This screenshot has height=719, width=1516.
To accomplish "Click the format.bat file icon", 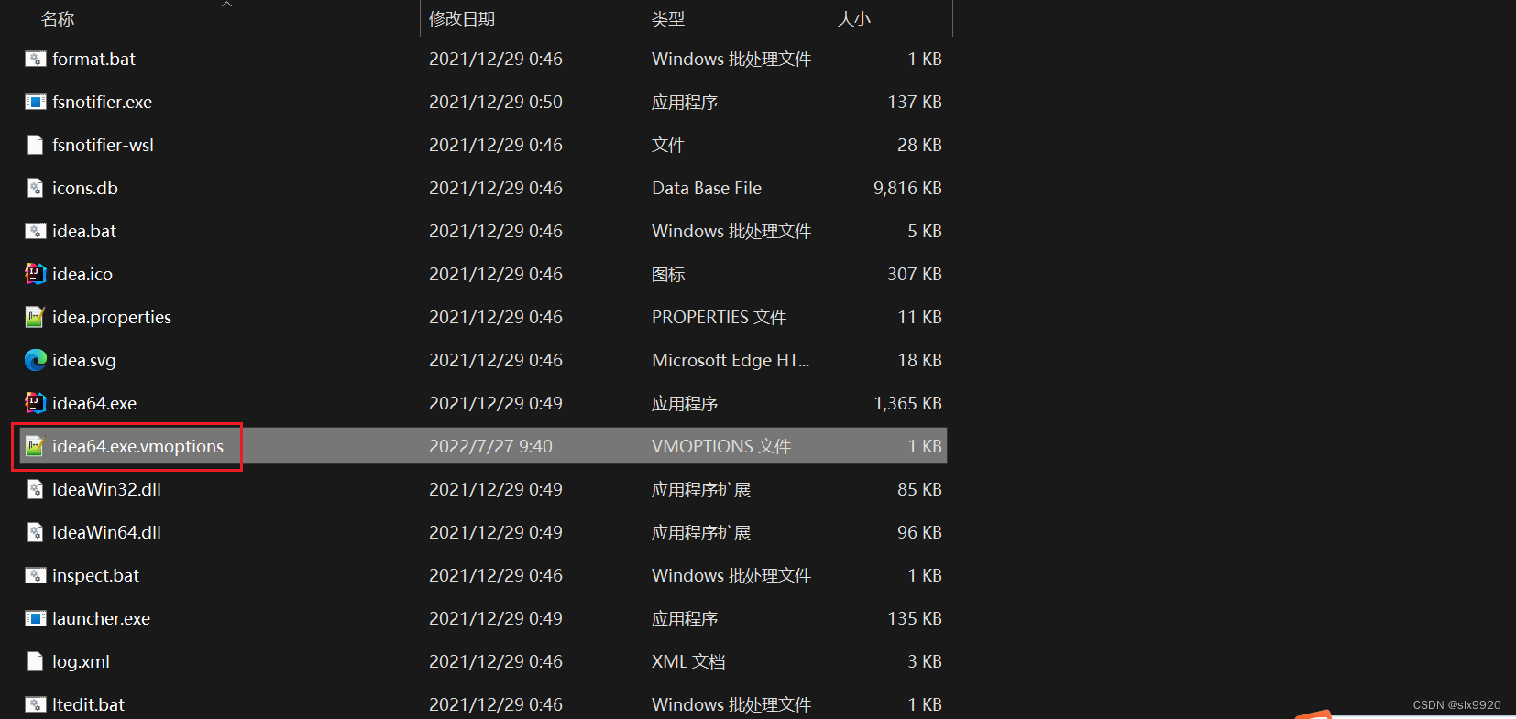I will (35, 60).
